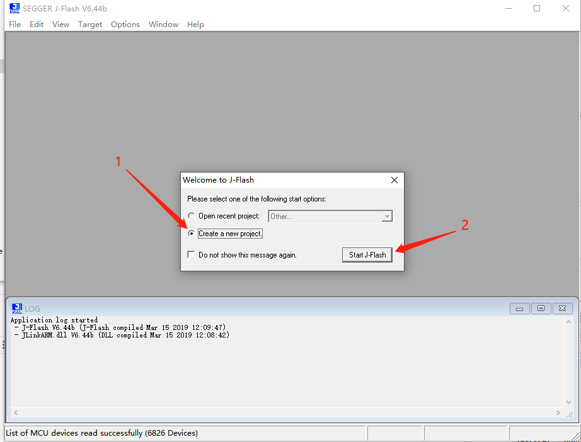
Task: Select Open recent project radio button
Action: (191, 216)
